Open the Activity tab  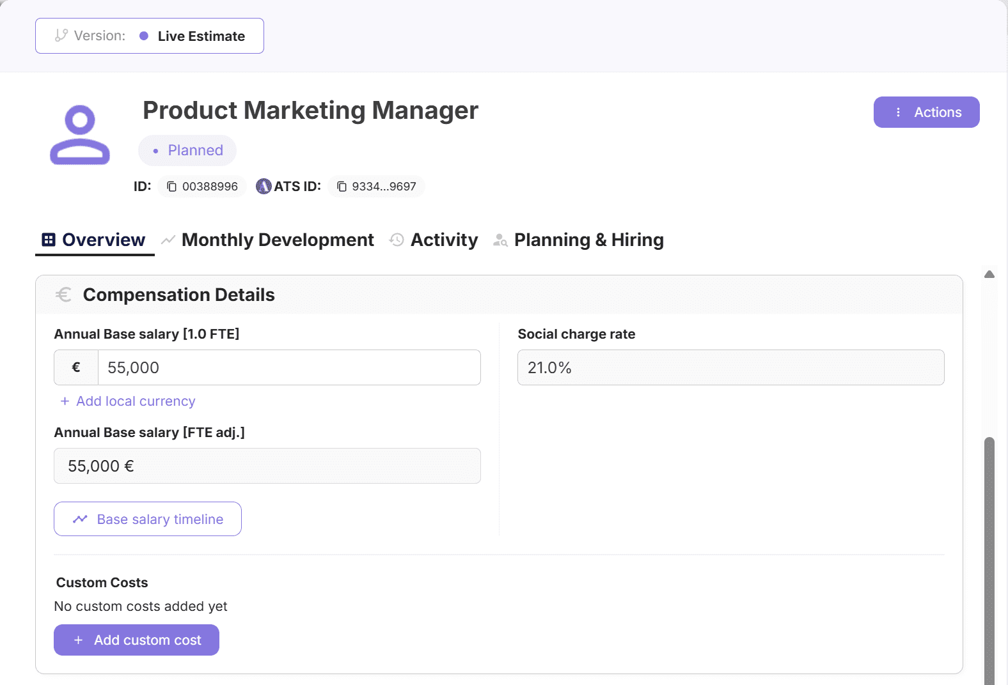tap(443, 240)
